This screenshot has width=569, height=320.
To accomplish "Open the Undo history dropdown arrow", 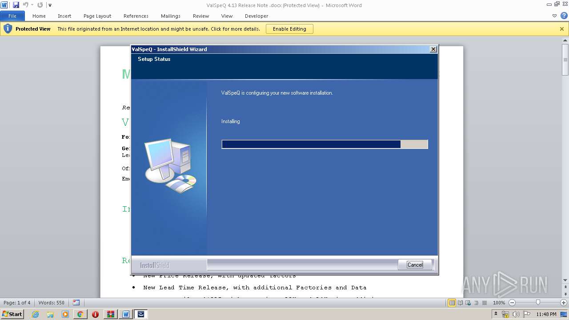I will [x=32, y=5].
